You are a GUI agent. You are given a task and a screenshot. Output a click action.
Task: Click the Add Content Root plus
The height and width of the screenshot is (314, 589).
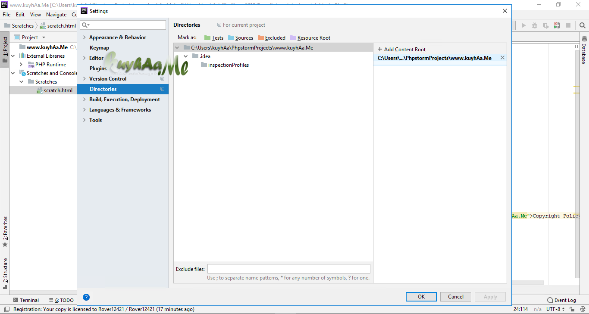coord(380,50)
